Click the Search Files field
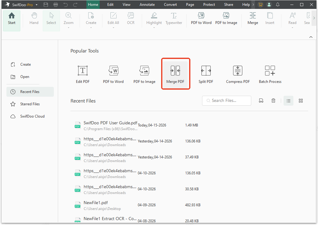Screen dimensions: 318x225 tap(226, 100)
